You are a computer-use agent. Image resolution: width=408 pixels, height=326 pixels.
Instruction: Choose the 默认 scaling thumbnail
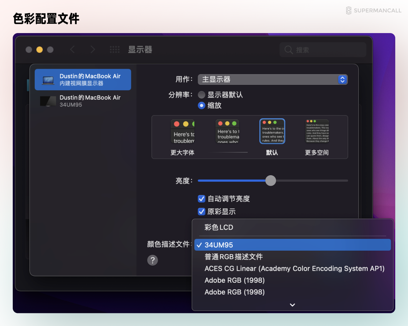point(272,131)
